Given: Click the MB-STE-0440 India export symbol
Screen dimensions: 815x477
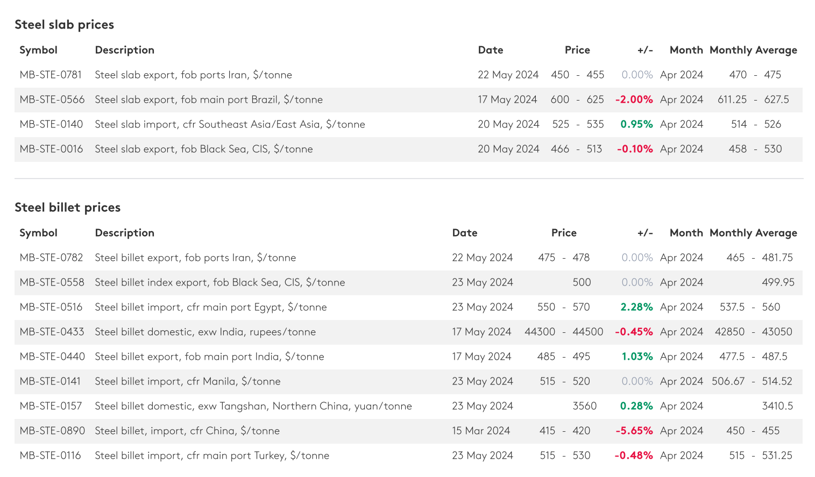Looking at the screenshot, I should tap(52, 357).
